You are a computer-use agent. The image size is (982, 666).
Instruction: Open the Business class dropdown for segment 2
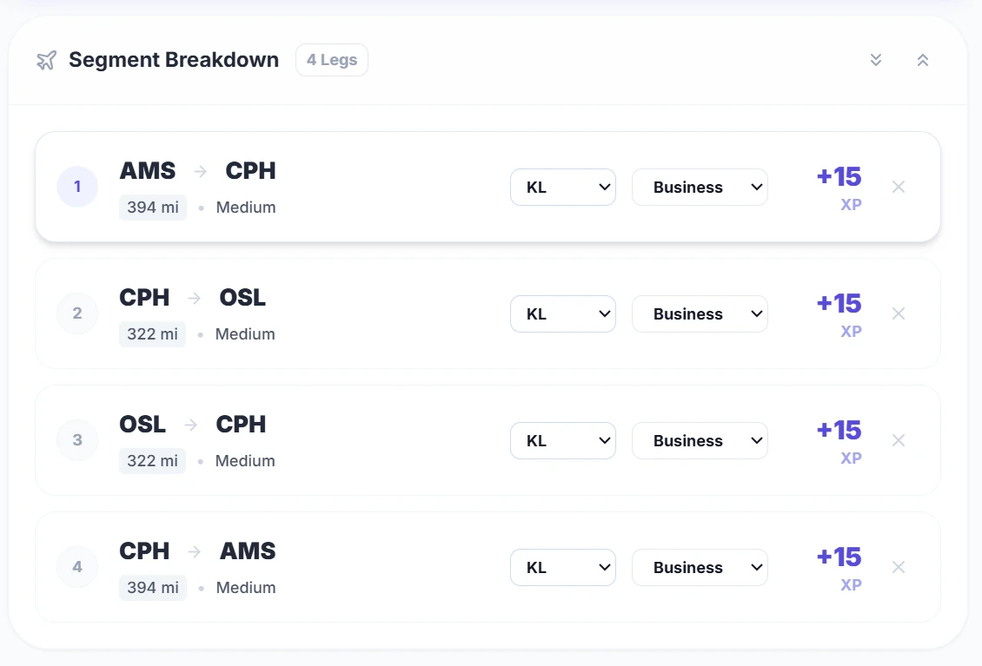point(700,313)
